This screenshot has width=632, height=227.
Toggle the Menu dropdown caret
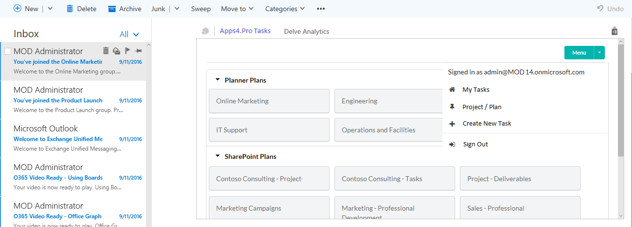tap(600, 53)
